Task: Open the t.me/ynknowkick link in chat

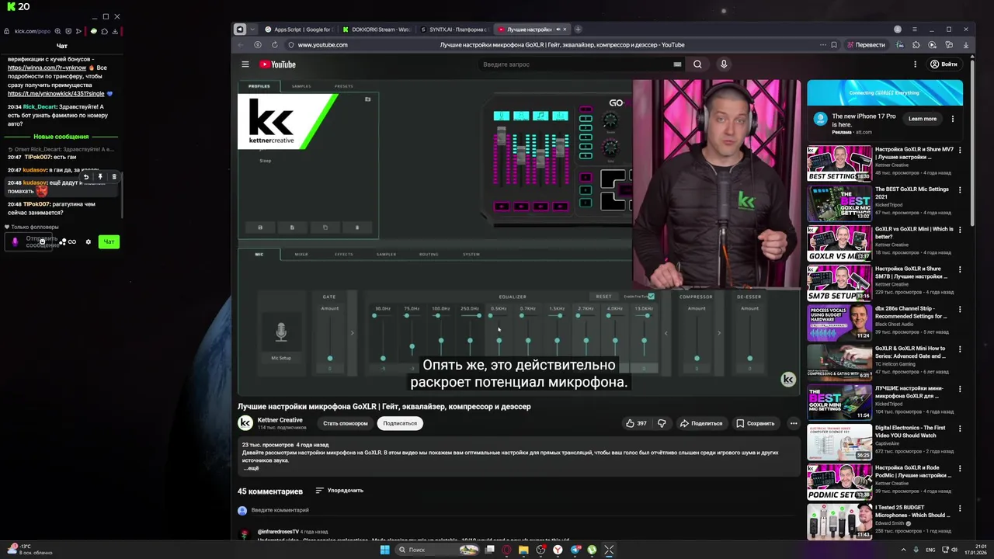Action: coord(56,93)
